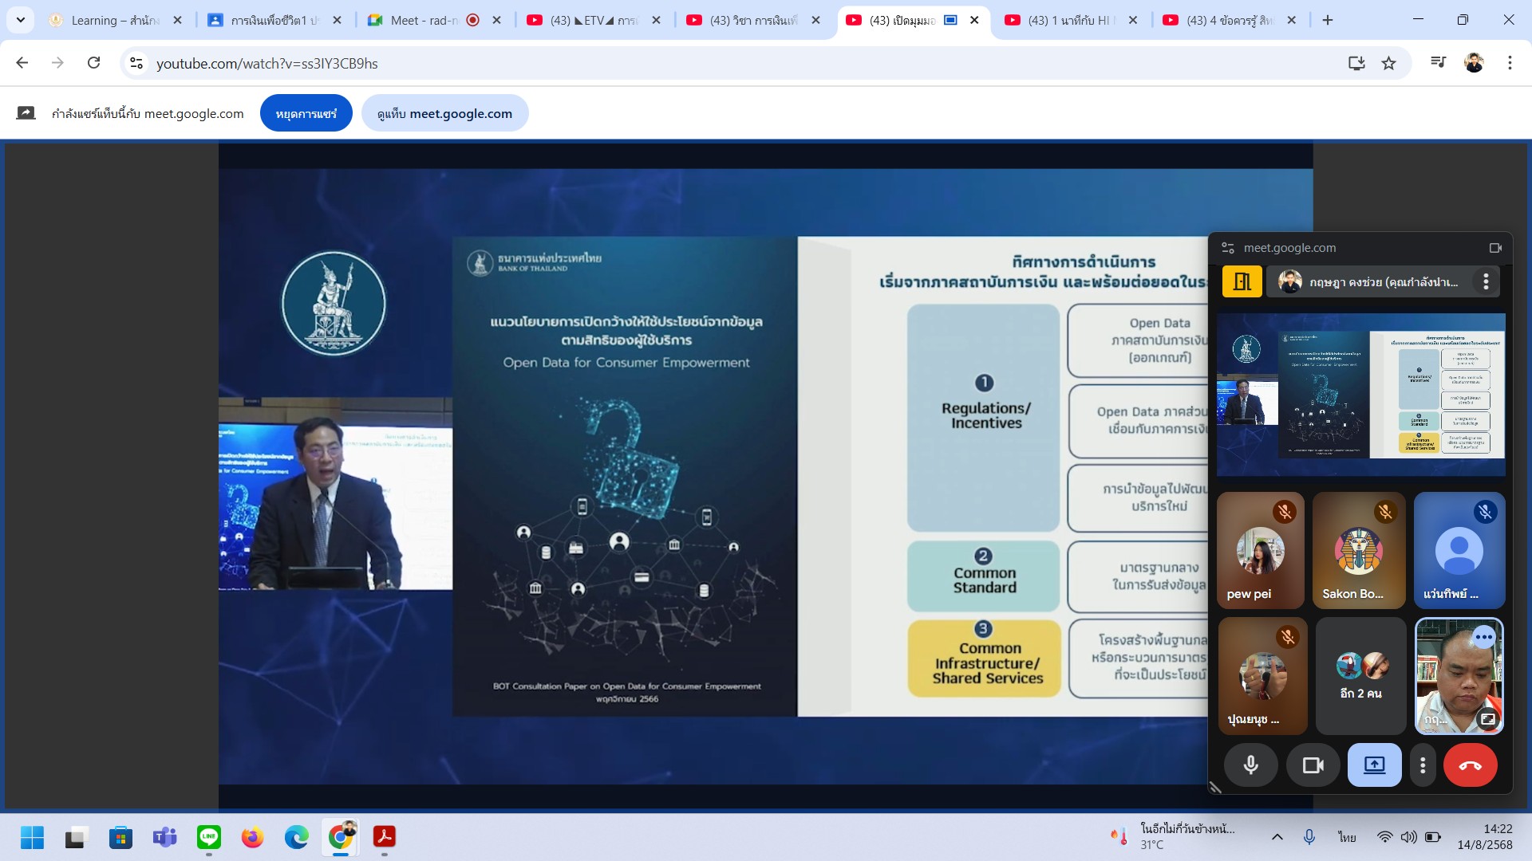Click the pew pei participant tile

coord(1260,550)
